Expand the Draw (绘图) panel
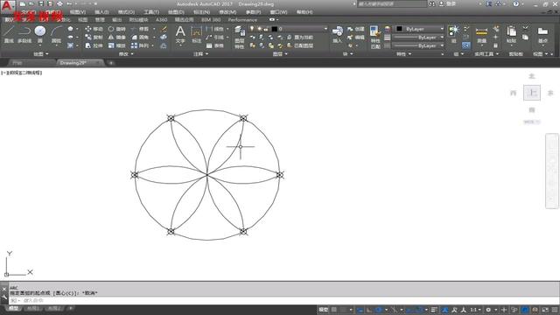Screen dimensions: 560x315 pos(41,54)
